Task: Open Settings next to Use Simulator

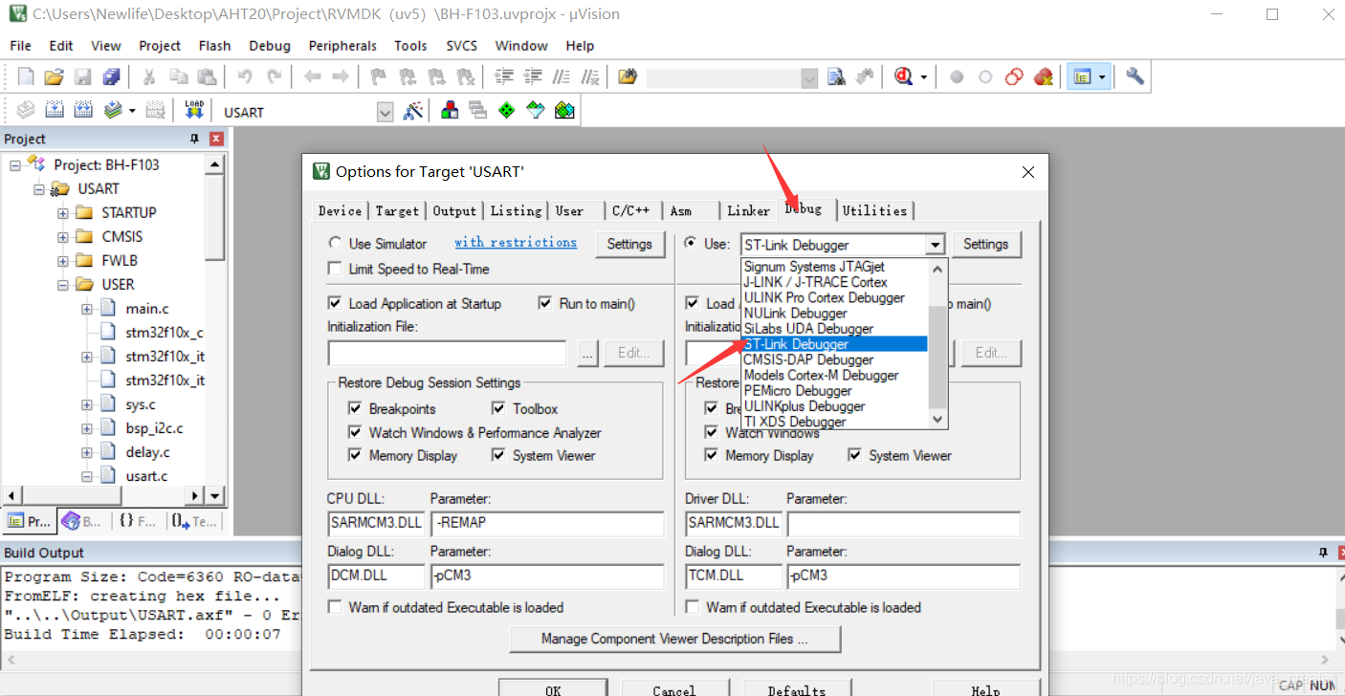Action: pyautogui.click(x=629, y=244)
